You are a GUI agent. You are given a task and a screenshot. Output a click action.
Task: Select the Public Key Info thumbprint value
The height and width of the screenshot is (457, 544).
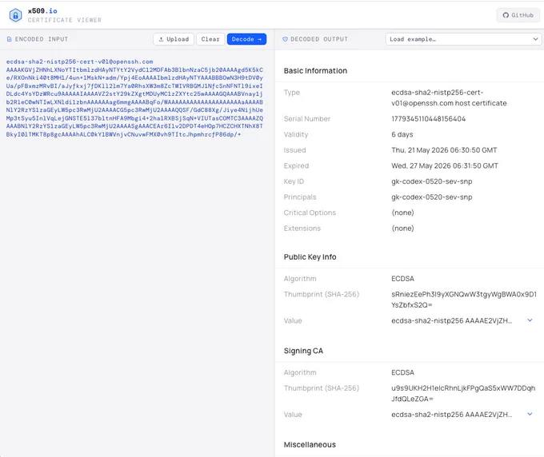pyautogui.click(x=464, y=300)
